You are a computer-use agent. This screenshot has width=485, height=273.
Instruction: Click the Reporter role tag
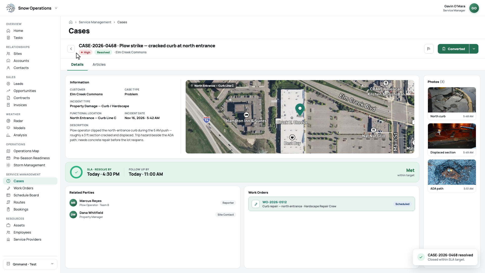coord(228,203)
